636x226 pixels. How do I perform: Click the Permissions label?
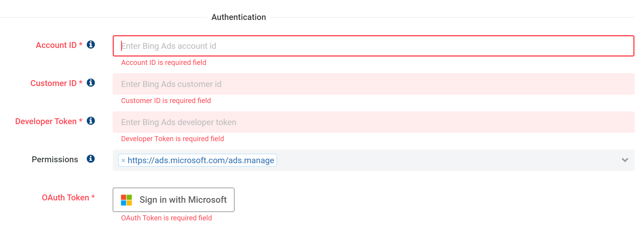(x=55, y=159)
